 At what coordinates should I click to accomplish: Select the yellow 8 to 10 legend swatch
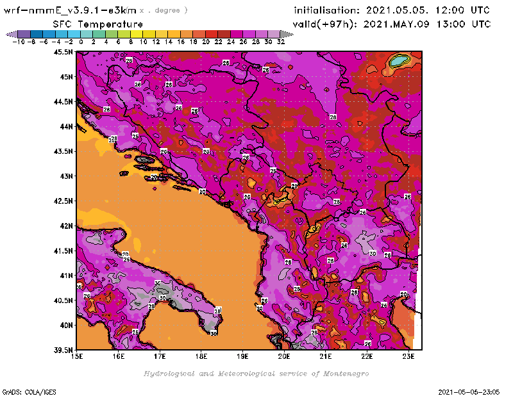(x=137, y=35)
